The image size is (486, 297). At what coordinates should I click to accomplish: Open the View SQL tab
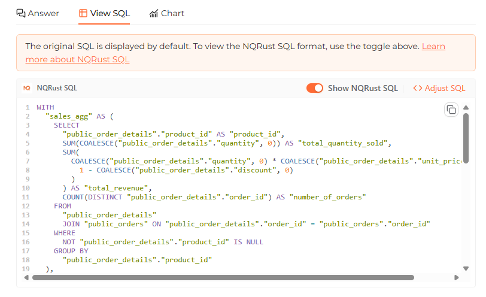click(x=104, y=13)
